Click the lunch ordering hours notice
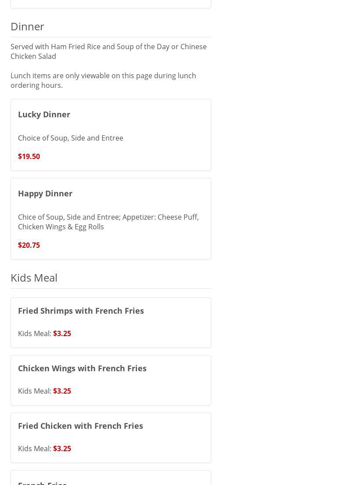This screenshot has width=338, height=485. tap(103, 80)
